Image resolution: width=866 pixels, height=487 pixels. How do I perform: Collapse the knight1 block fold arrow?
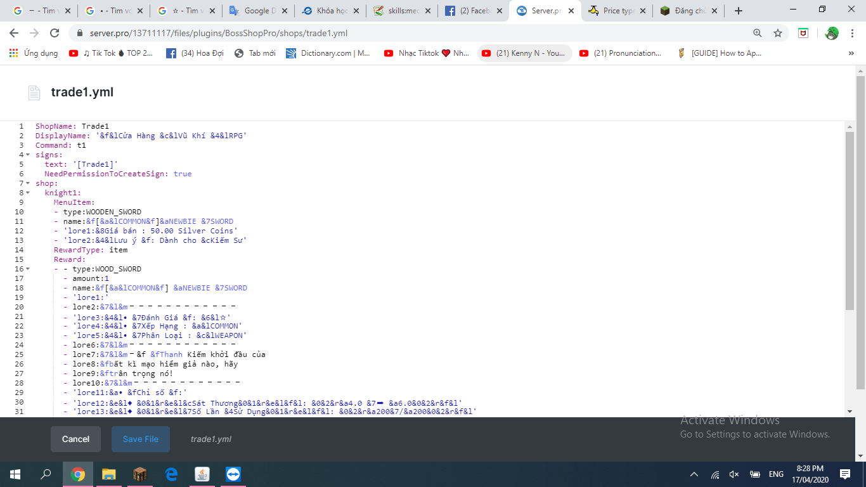[x=28, y=193]
